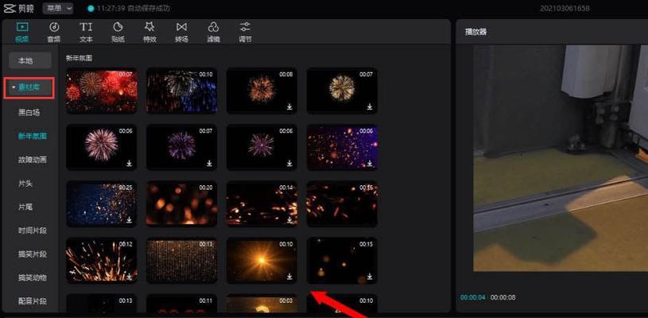The image size is (648, 318).
Task: Select the red fireworks 00:07 thumbnail
Action: coord(101,91)
